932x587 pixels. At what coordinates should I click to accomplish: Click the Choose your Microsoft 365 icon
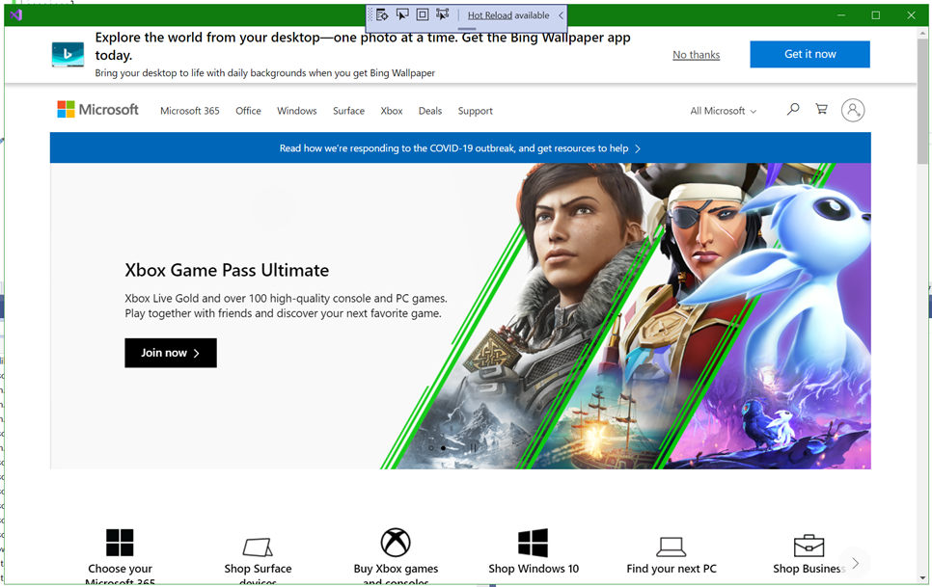tap(120, 543)
